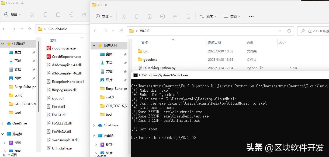The height and width of the screenshot is (157, 329).
Task: Select cloudmusic.exe file icon
Action: coord(49,48)
